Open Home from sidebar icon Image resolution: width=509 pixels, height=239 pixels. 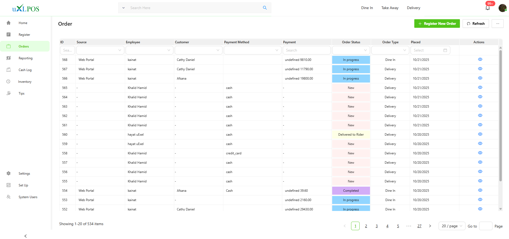click(9, 23)
